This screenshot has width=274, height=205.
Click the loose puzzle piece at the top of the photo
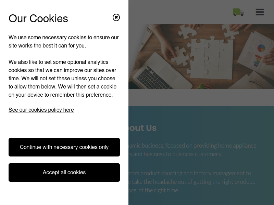(187, 31)
